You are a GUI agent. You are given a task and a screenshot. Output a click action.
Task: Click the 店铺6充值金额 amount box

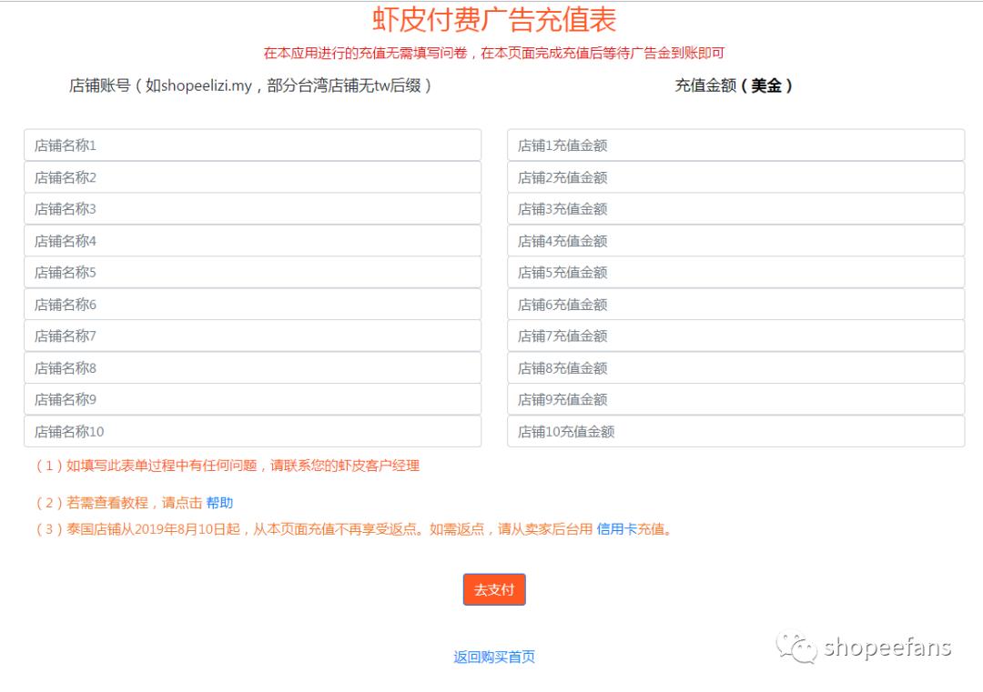coord(736,305)
